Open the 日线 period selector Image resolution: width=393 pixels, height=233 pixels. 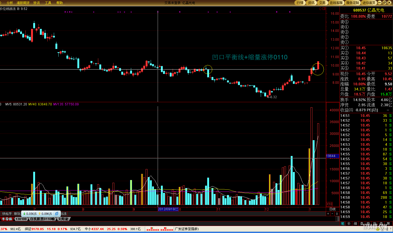(332, 209)
